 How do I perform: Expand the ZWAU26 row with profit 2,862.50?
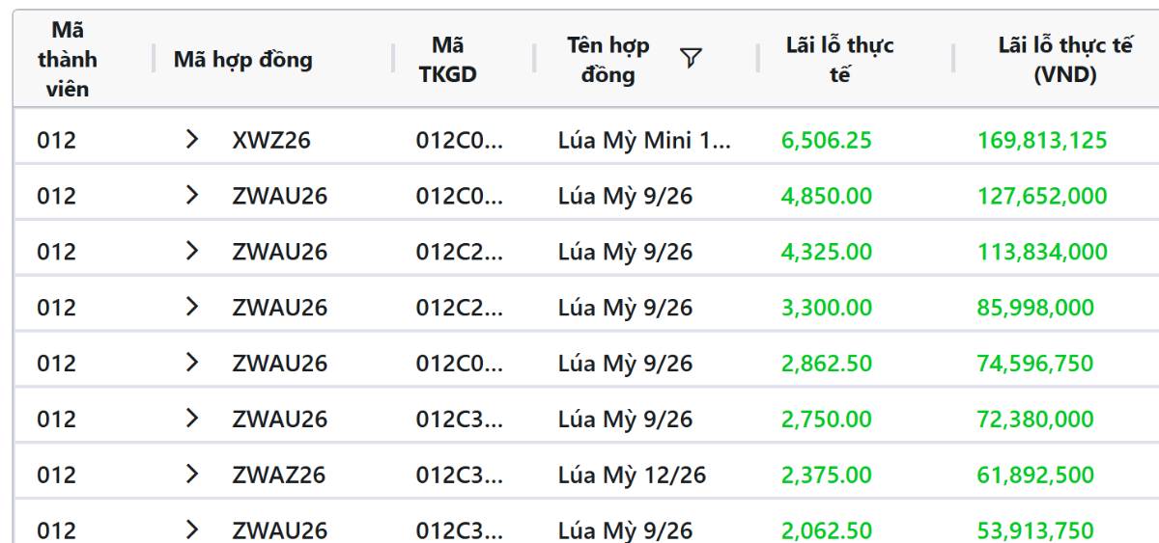192,364
